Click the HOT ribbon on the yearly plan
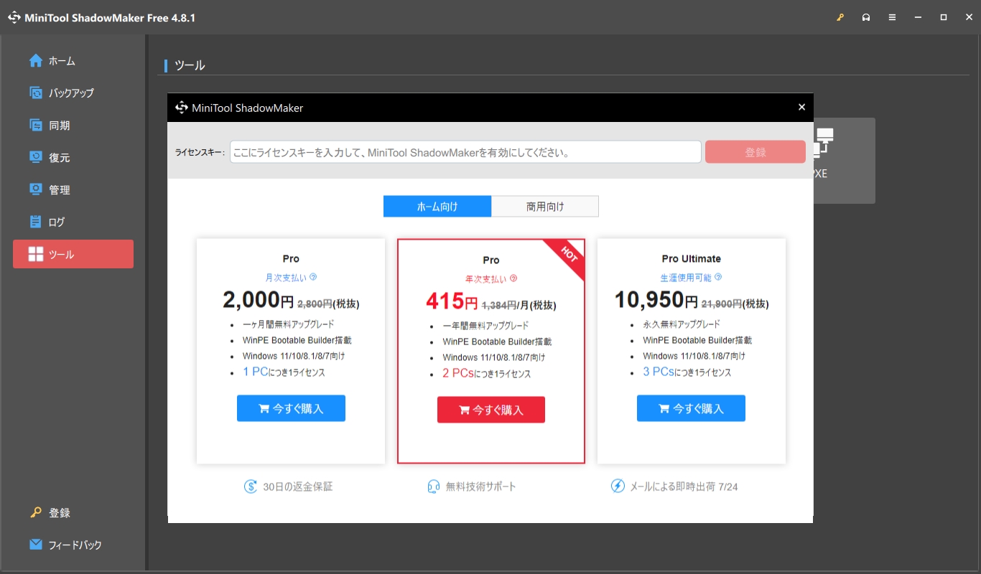 [x=569, y=255]
